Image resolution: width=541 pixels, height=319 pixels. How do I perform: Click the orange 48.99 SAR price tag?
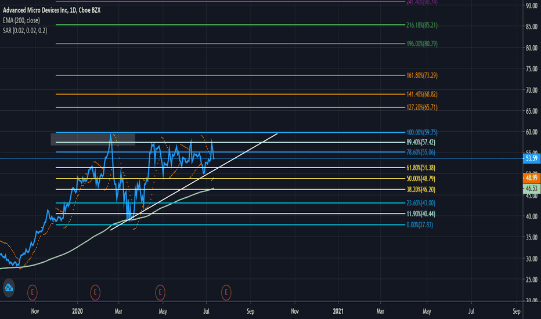coord(532,177)
